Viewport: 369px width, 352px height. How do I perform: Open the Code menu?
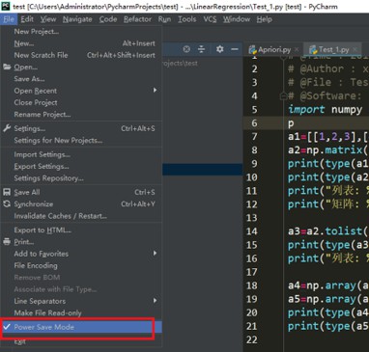pos(108,19)
